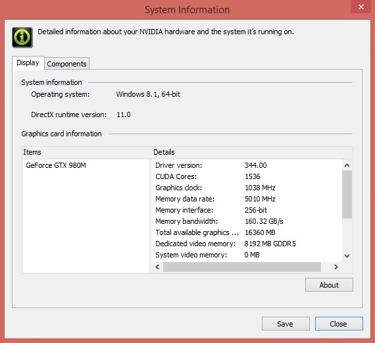This screenshot has width=375, height=343.
Task: Select the Memory data rate row
Action: (x=247, y=199)
